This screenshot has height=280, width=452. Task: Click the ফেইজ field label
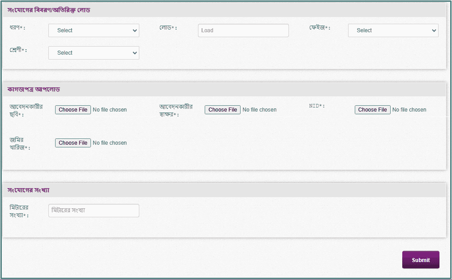point(319,28)
